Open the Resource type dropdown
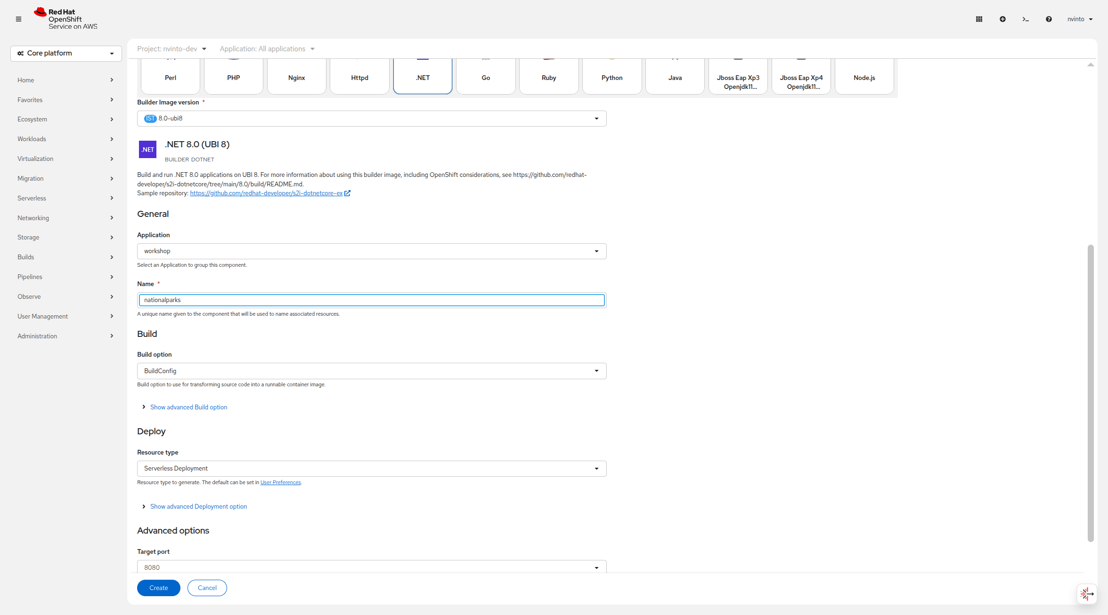Viewport: 1108px width, 615px height. point(372,469)
